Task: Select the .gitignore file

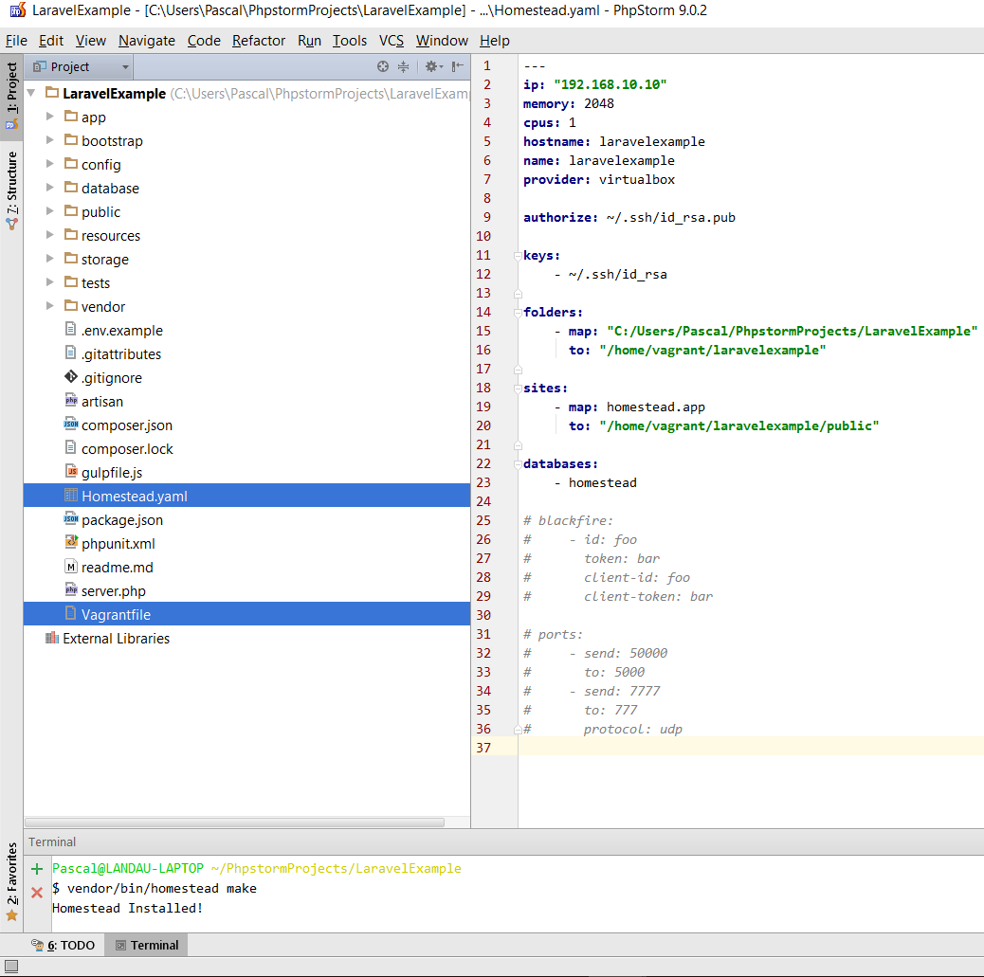Action: (x=246, y=378)
